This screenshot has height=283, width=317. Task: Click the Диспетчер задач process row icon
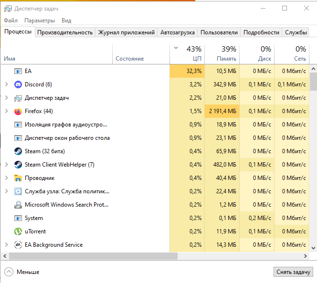click(x=18, y=98)
